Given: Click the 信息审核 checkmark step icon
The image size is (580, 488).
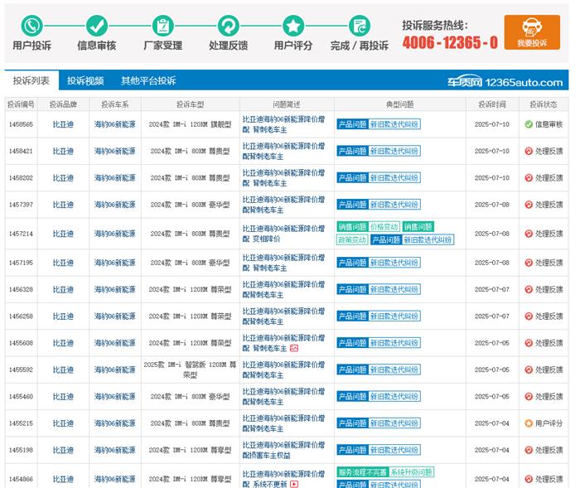Looking at the screenshot, I should pos(97,26).
